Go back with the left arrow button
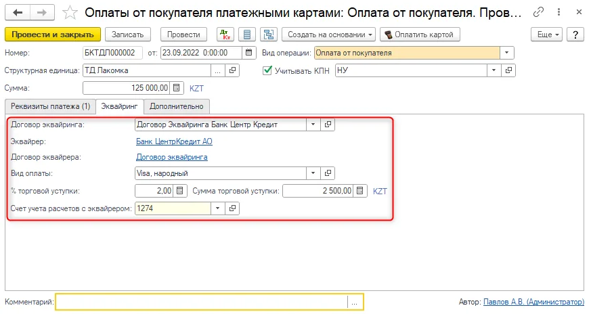591x314 pixels. tap(18, 12)
